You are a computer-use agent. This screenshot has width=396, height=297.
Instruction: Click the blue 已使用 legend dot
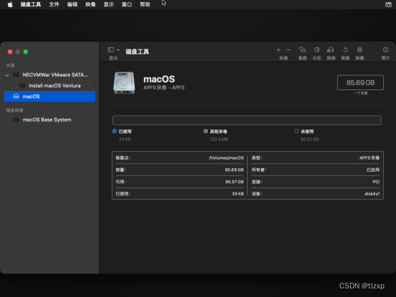[x=115, y=131]
